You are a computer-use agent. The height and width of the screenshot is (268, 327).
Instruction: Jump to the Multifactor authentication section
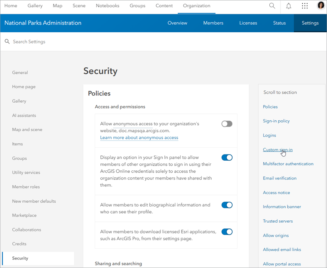pos(288,163)
